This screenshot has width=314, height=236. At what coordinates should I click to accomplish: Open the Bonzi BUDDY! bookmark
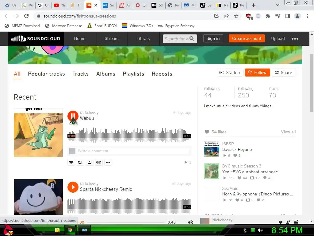tap(102, 26)
